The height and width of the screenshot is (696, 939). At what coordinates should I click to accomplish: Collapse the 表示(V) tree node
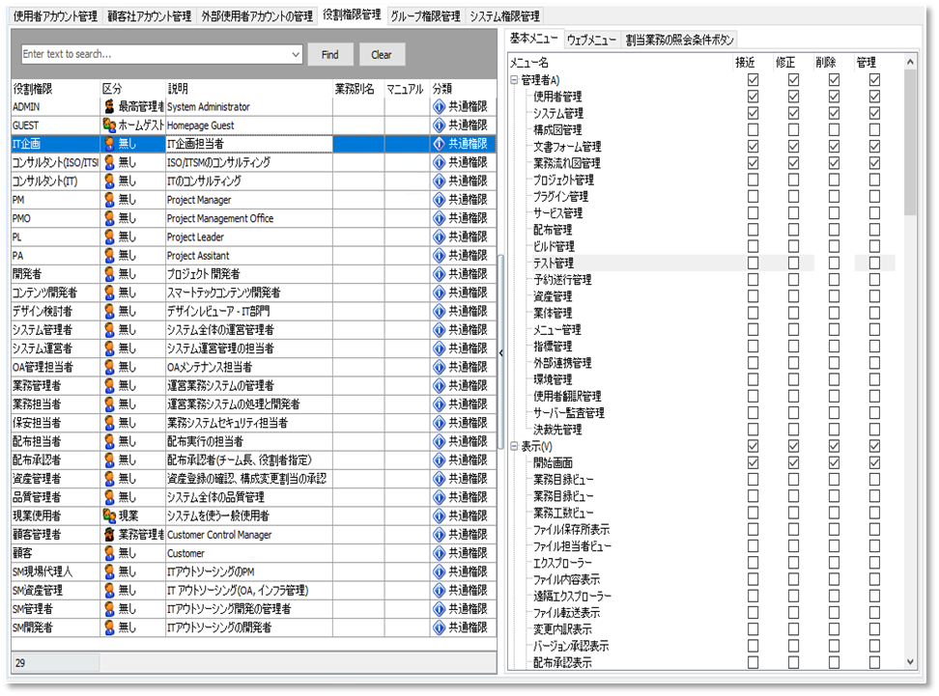click(x=514, y=446)
